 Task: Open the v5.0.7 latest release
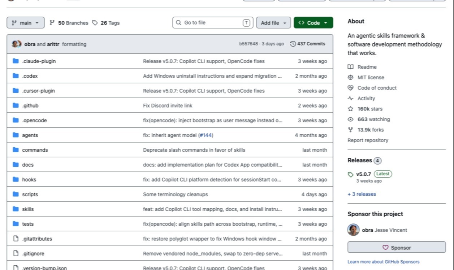[x=363, y=174]
